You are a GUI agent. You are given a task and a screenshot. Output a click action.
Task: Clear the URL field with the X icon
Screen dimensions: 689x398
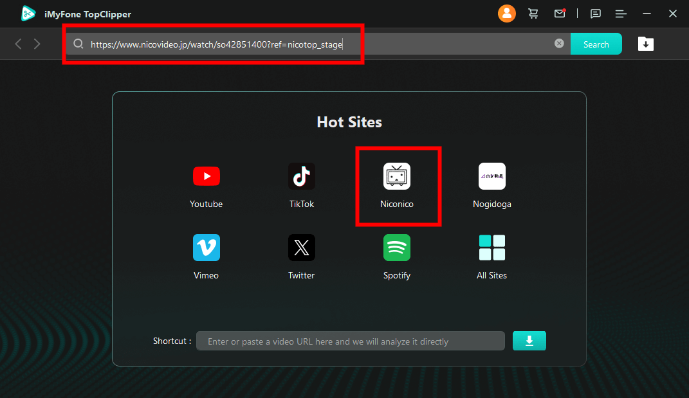coord(559,44)
